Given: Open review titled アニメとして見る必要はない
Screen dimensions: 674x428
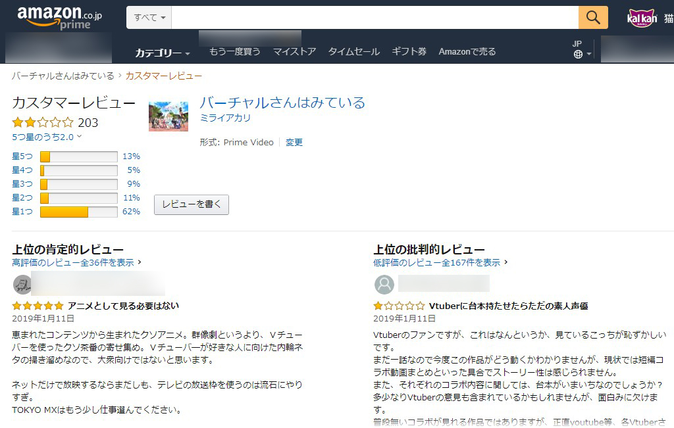Looking at the screenshot, I should (123, 306).
